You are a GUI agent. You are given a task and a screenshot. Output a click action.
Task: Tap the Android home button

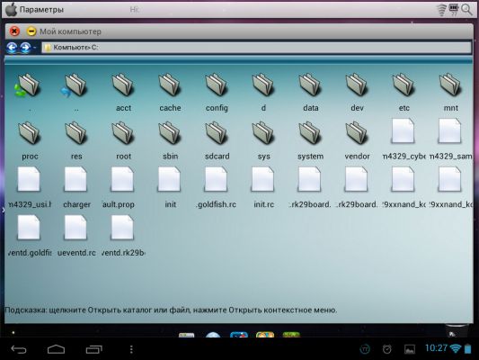click(56, 349)
